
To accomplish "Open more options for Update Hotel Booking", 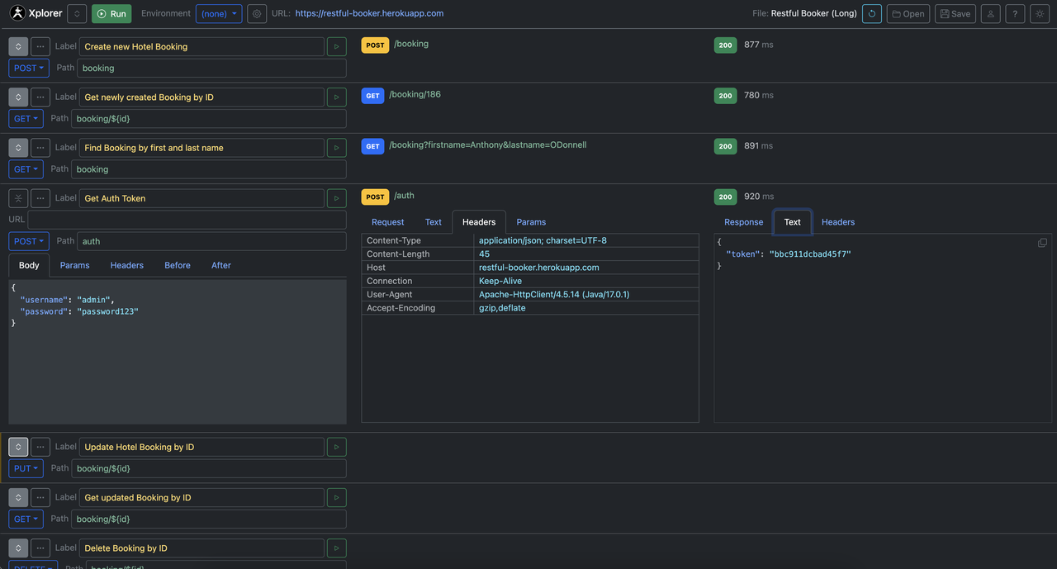I will pos(40,447).
